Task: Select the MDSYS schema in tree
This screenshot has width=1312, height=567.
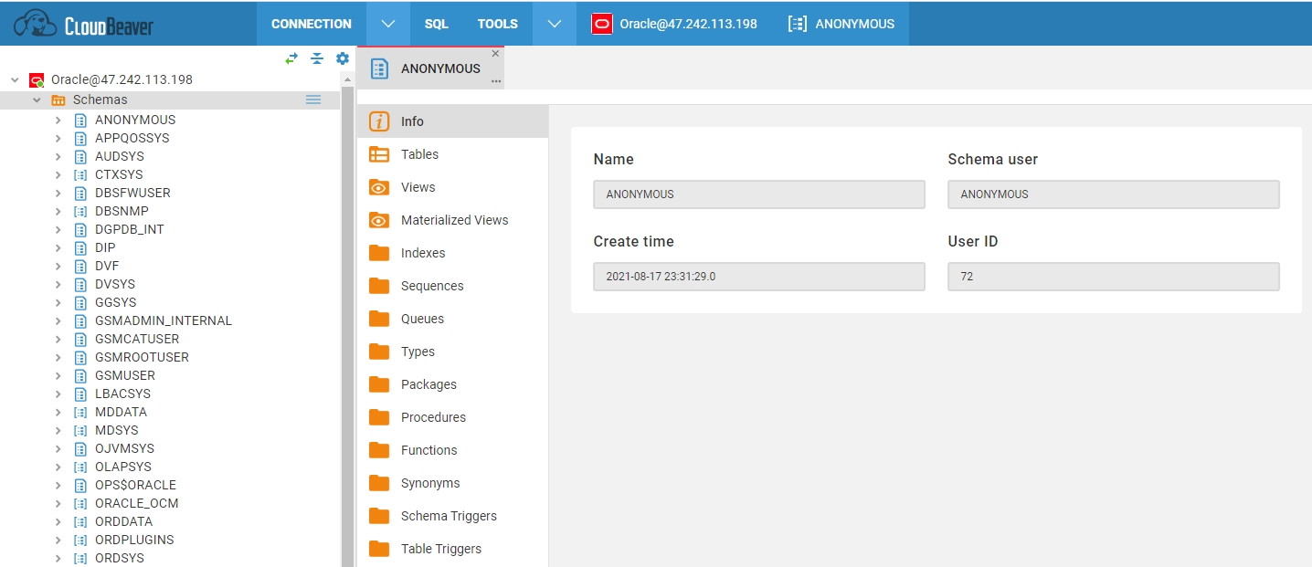Action: click(x=117, y=430)
